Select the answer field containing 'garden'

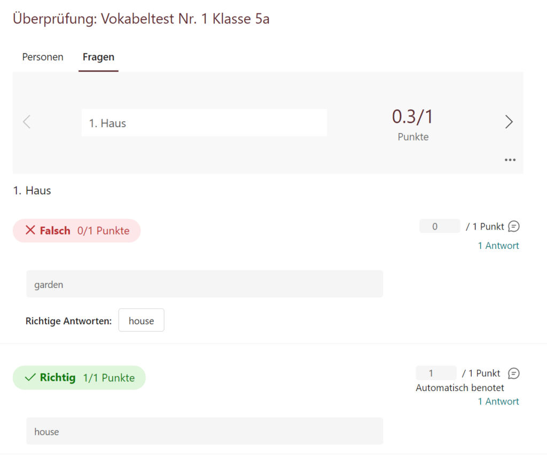click(205, 284)
